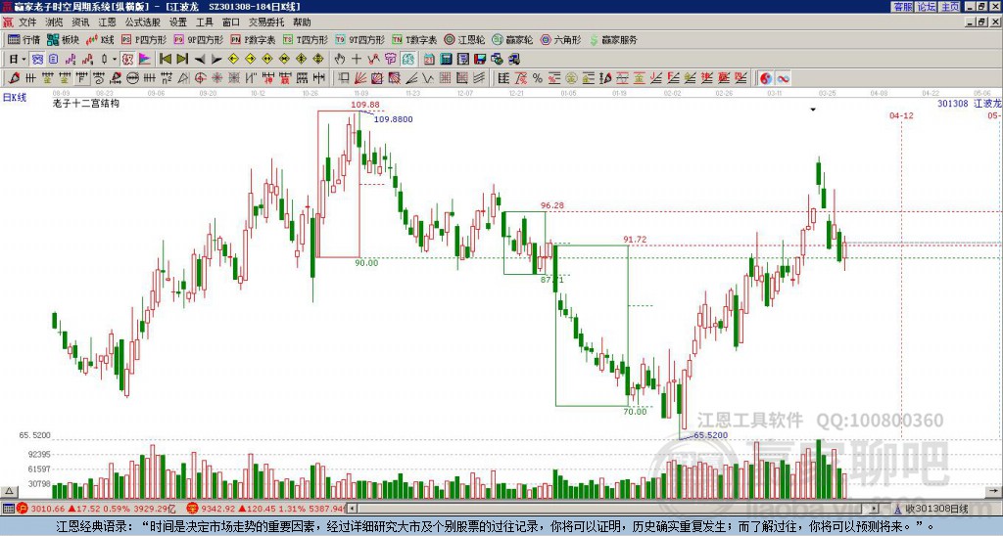Select the crosshair cursor tool

point(357,60)
